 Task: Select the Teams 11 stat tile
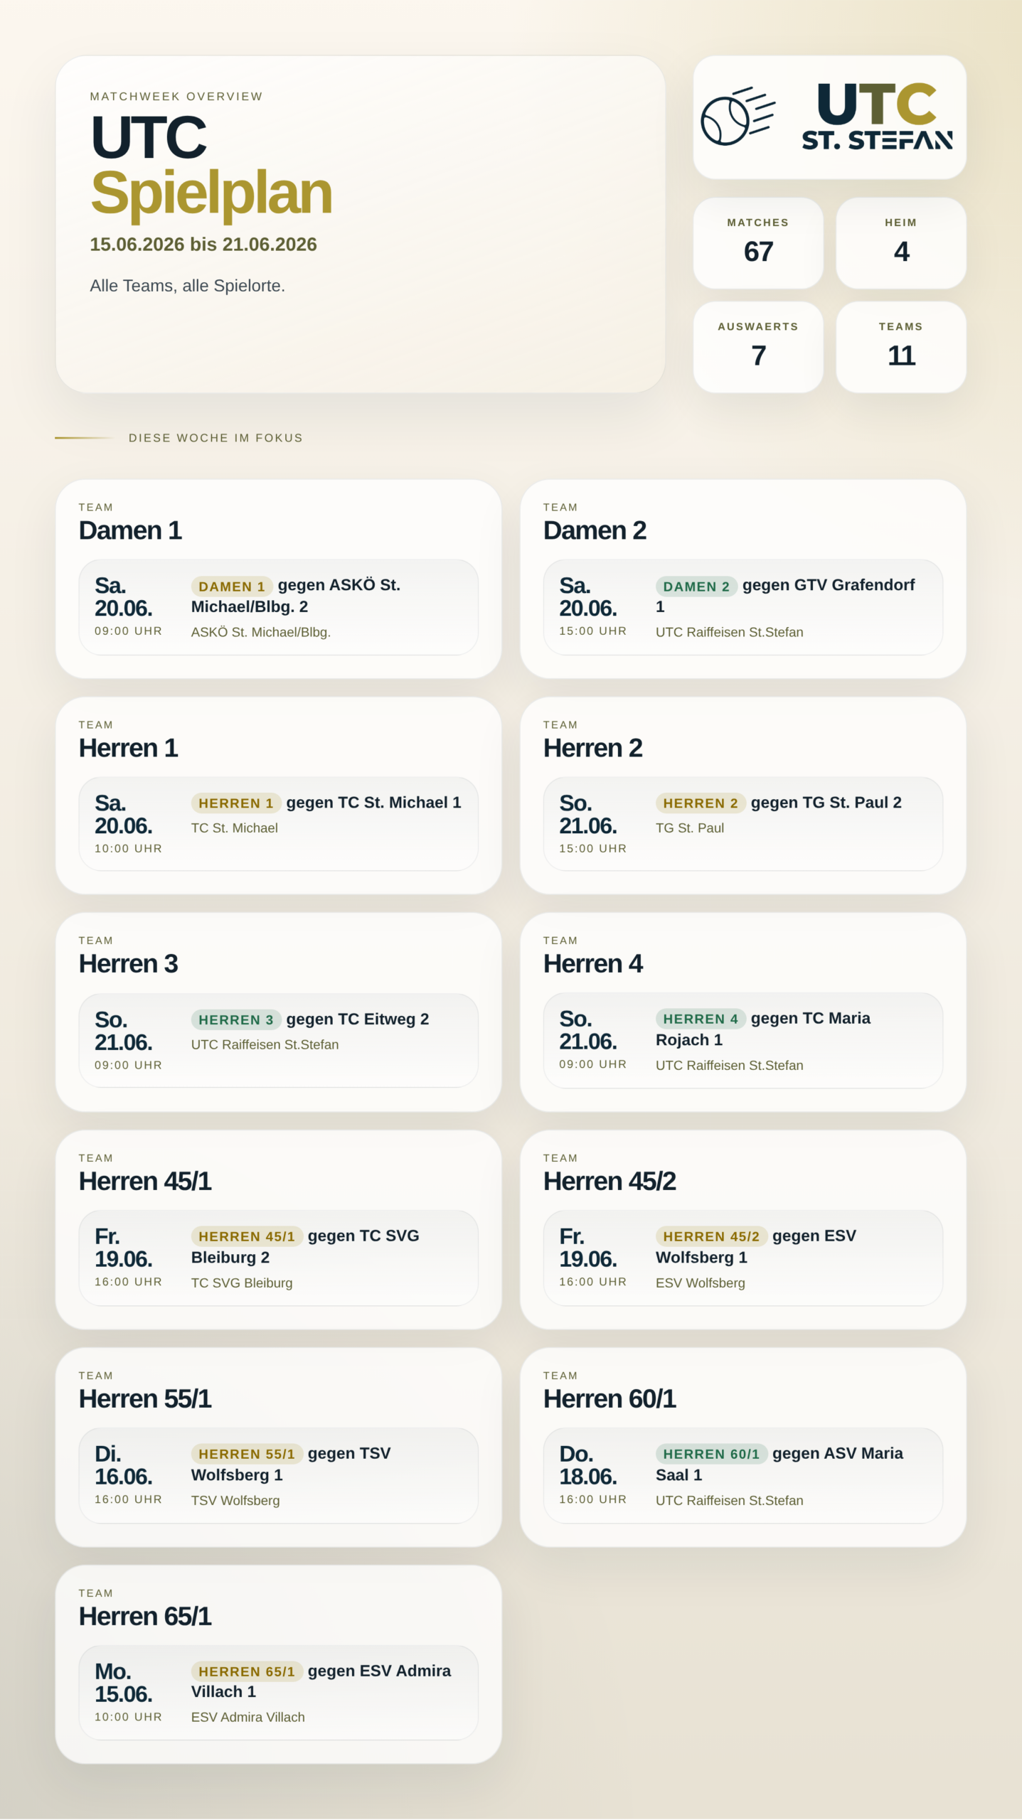pos(901,347)
